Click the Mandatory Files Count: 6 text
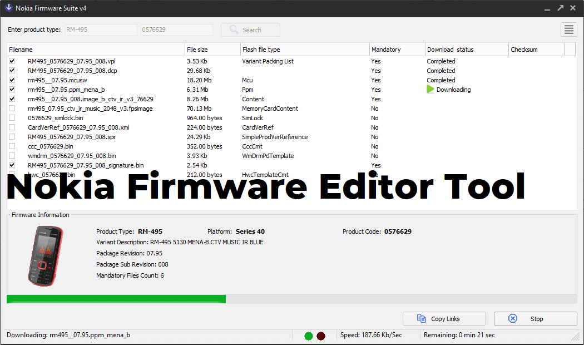 pos(130,275)
